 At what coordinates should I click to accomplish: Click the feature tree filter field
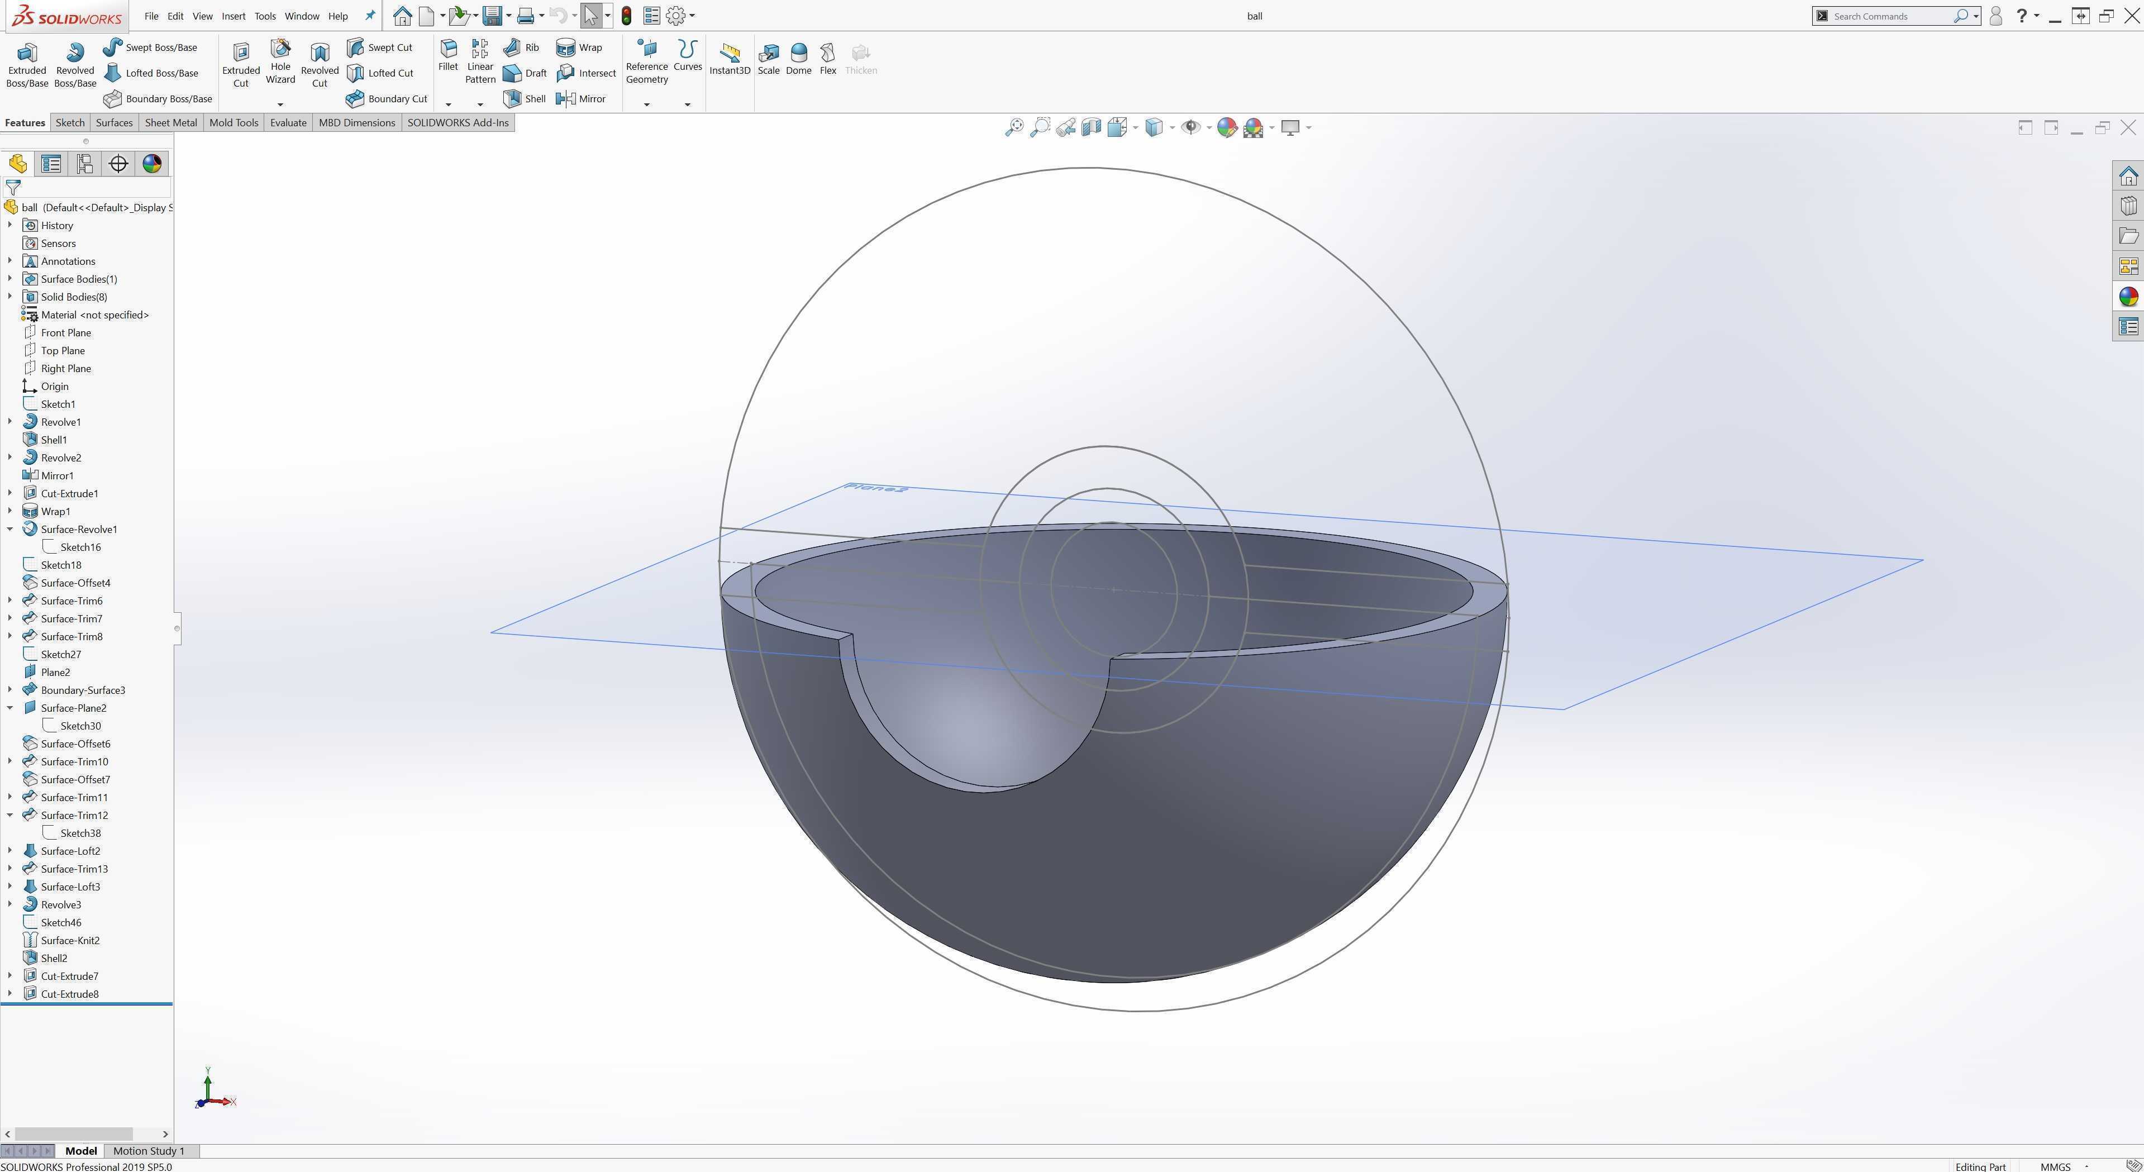pos(87,187)
